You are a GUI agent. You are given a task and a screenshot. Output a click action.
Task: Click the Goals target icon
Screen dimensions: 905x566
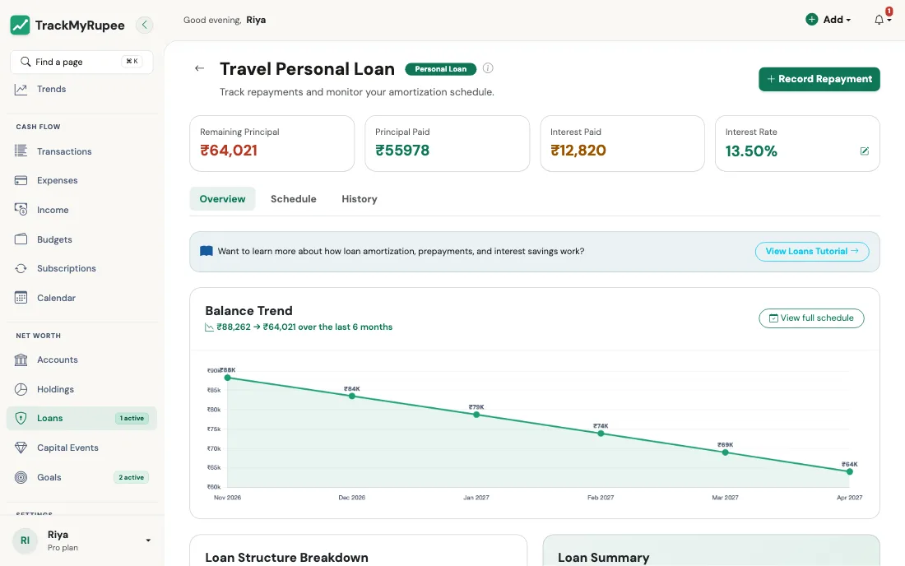tap(21, 477)
